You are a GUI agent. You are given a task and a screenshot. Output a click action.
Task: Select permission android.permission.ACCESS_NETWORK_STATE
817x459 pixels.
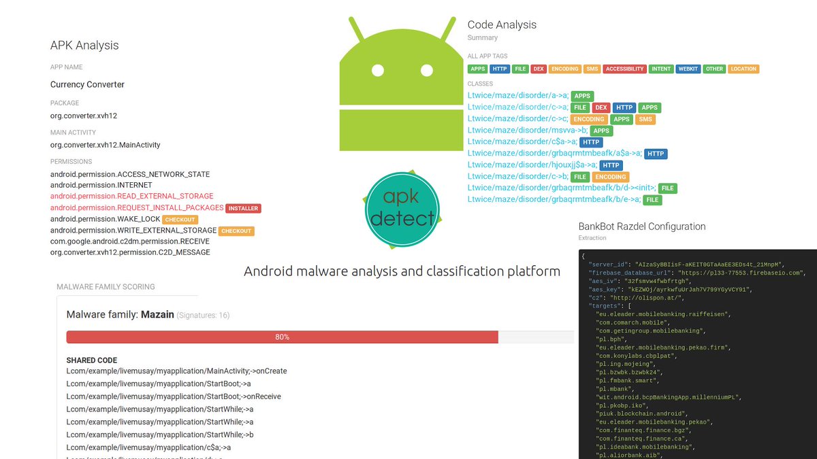tap(130, 174)
